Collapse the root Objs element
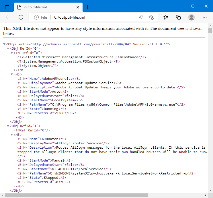This screenshot has width=213, height=198. [4, 44]
